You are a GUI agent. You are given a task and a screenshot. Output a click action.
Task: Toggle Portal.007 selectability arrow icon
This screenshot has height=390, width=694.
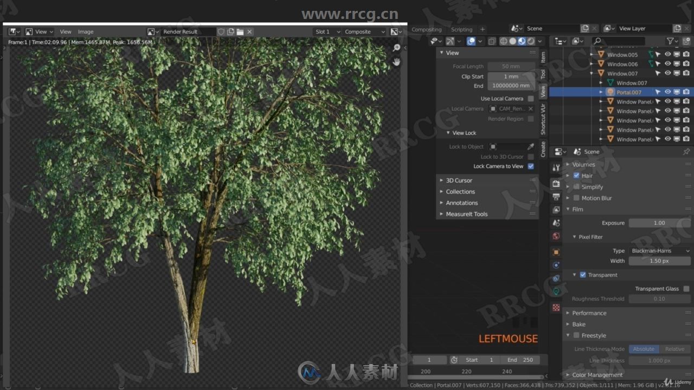658,92
